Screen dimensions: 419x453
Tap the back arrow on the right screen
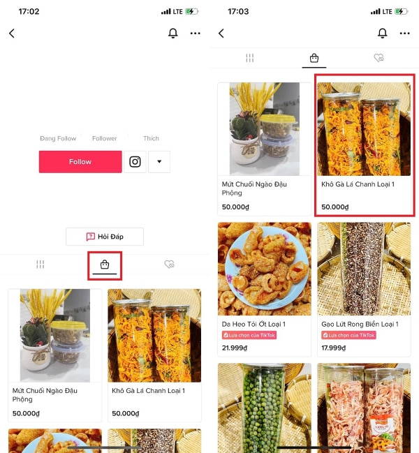221,34
